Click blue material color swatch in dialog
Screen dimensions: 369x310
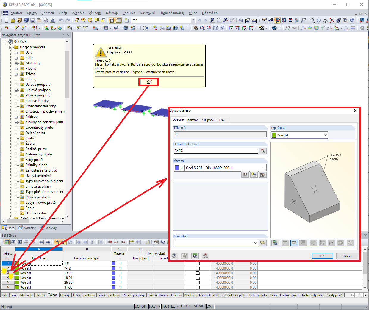pos(177,168)
